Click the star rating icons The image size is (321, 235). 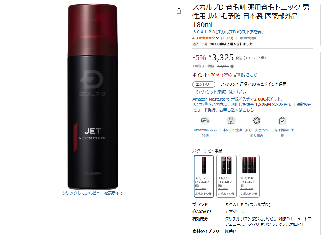click(207, 38)
